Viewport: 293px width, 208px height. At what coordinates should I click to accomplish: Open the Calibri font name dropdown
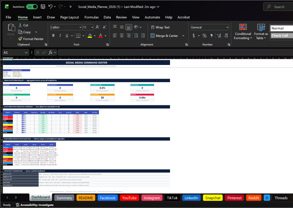tap(80, 27)
